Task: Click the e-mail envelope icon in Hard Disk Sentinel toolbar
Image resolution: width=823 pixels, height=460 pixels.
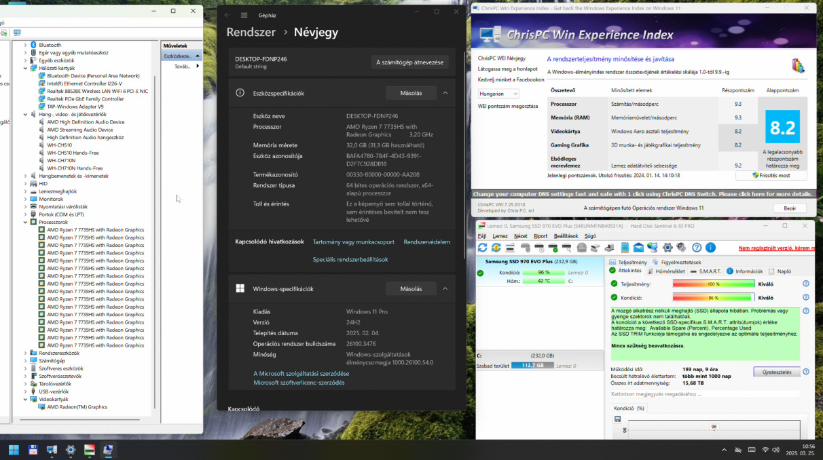Action: [638, 248]
